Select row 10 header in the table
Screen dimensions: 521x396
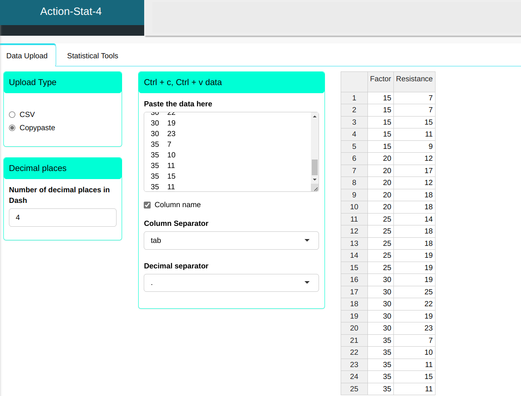click(x=354, y=207)
